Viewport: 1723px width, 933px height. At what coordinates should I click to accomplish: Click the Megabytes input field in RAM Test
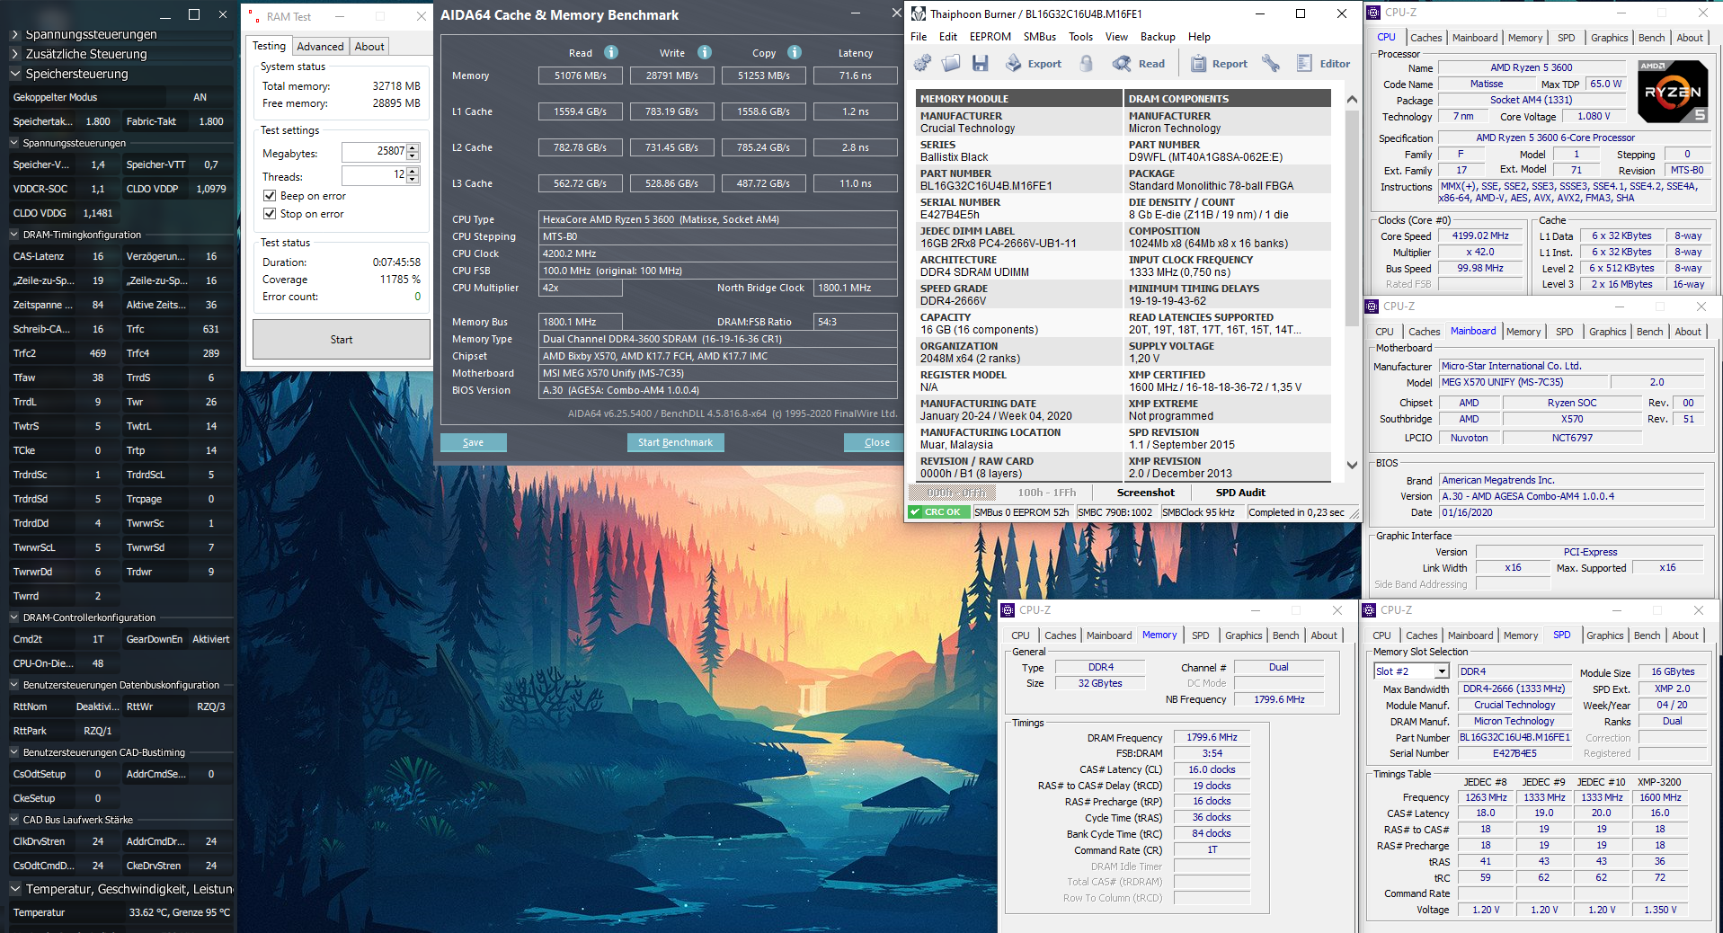374,152
